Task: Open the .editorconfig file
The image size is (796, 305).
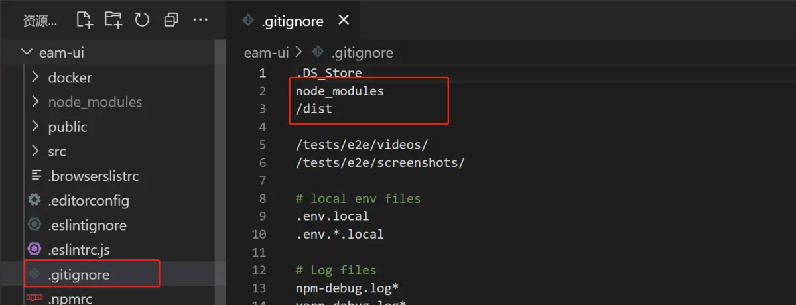Action: click(x=88, y=200)
